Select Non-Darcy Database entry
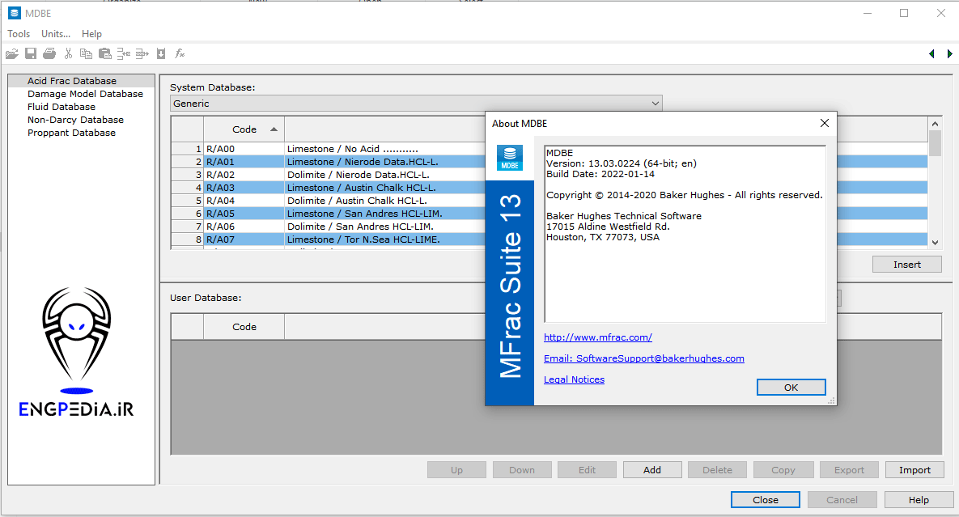 [75, 120]
